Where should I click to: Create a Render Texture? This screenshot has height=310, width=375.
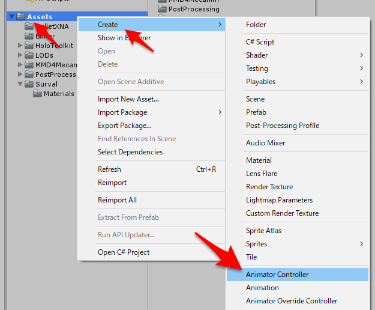click(x=298, y=187)
